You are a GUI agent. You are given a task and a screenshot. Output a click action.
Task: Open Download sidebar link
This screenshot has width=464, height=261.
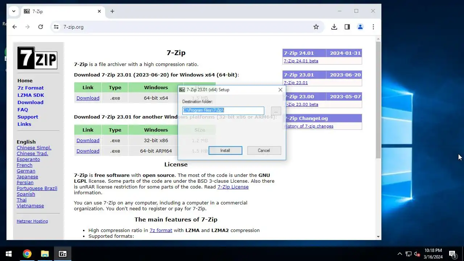click(x=30, y=102)
